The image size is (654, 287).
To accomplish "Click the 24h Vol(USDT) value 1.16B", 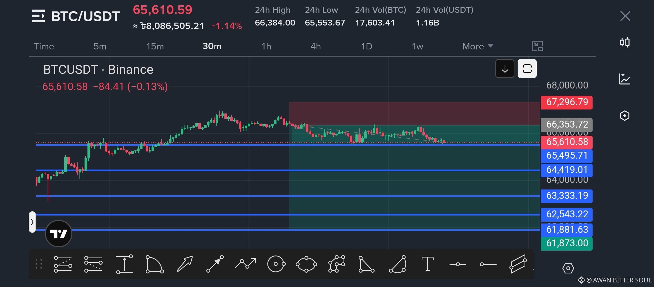I will [x=427, y=23].
